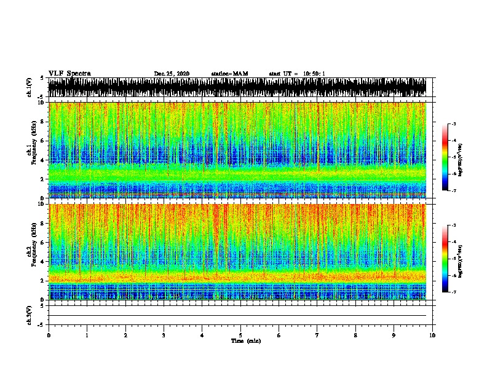The image size is (487, 376).
Task: Click the ch.1 colorbar scale
Action: coord(445,157)
